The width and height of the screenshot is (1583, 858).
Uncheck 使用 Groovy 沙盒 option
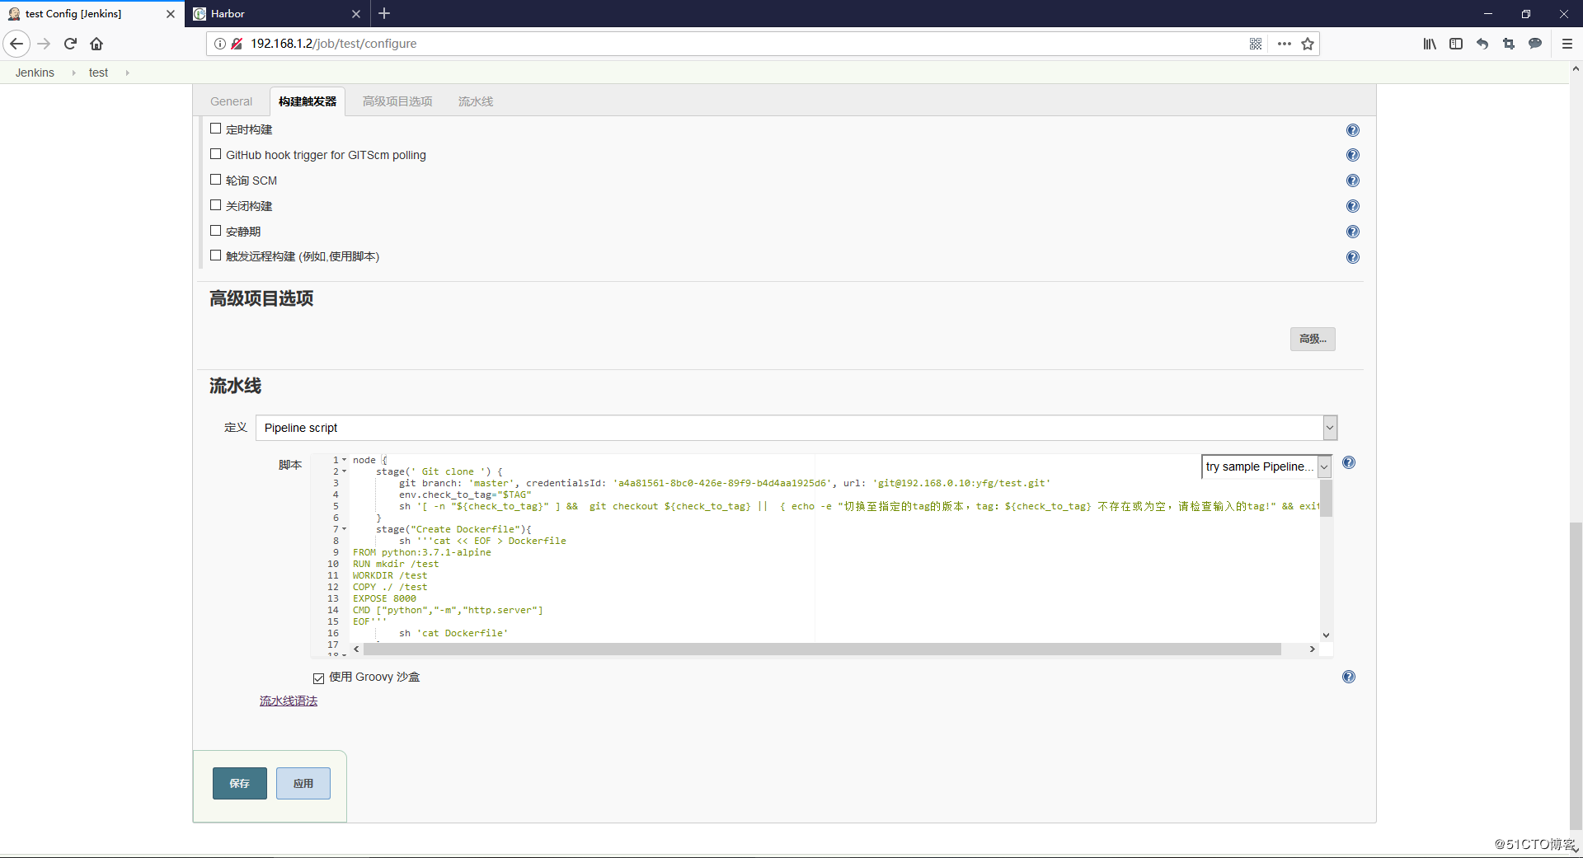[x=318, y=677]
